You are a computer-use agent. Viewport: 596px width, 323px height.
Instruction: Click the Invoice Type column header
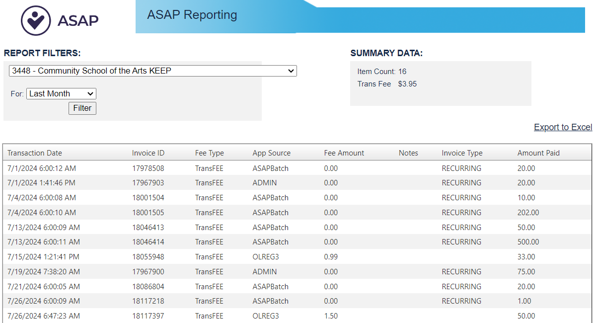pyautogui.click(x=462, y=153)
